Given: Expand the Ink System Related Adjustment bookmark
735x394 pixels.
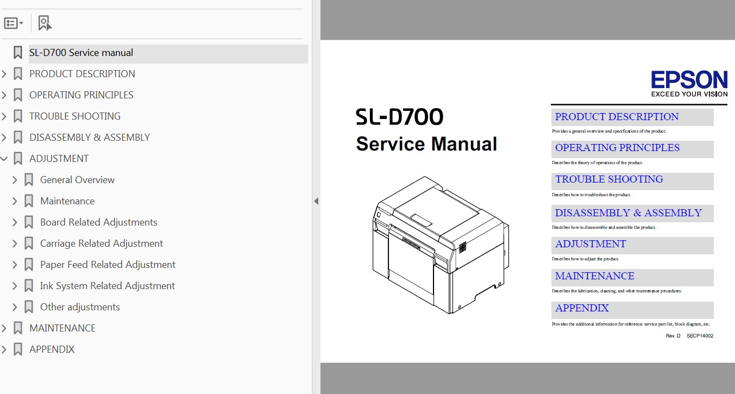Looking at the screenshot, I should [15, 286].
